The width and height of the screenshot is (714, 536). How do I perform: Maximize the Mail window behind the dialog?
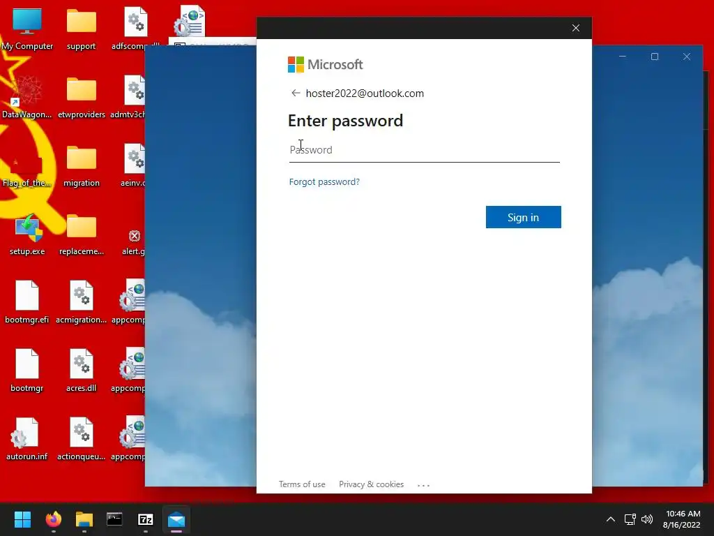(x=654, y=57)
